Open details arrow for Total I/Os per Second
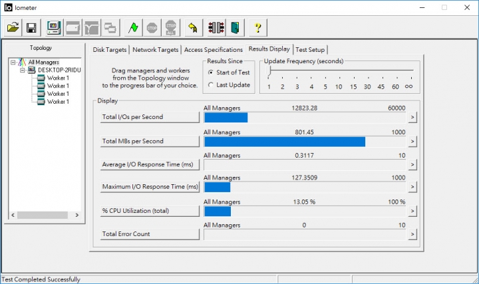479x284 pixels. tap(412, 117)
